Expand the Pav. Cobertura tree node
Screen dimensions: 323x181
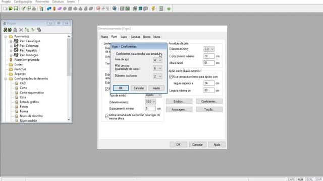tap(11, 46)
